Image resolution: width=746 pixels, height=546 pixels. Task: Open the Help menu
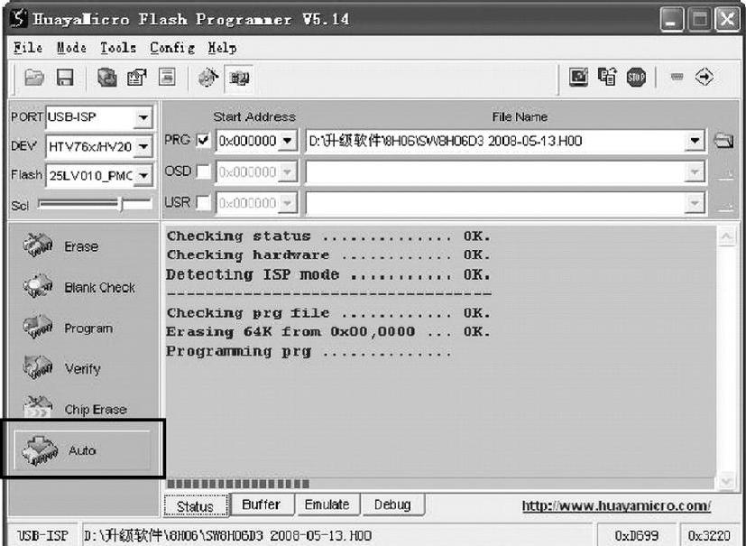(x=222, y=48)
